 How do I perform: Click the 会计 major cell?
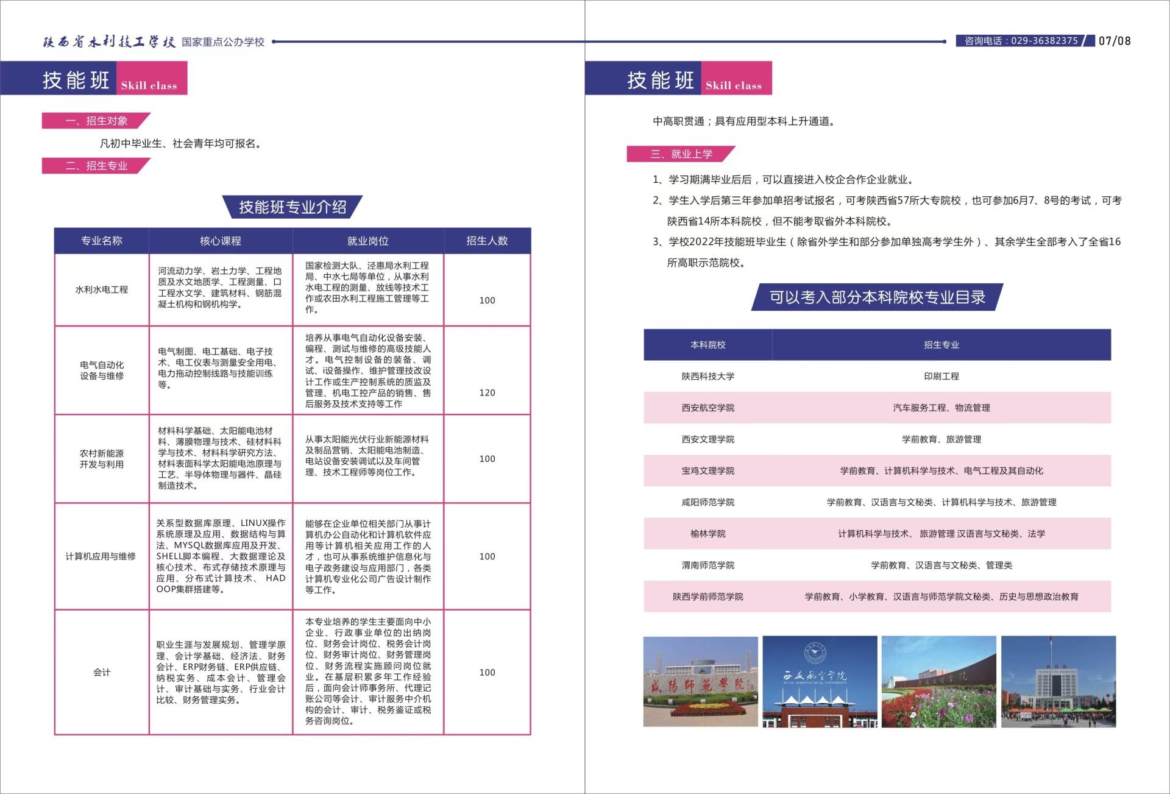pyautogui.click(x=102, y=672)
